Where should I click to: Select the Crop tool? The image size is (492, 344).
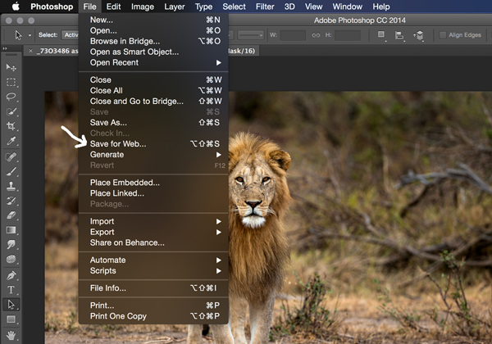11,126
